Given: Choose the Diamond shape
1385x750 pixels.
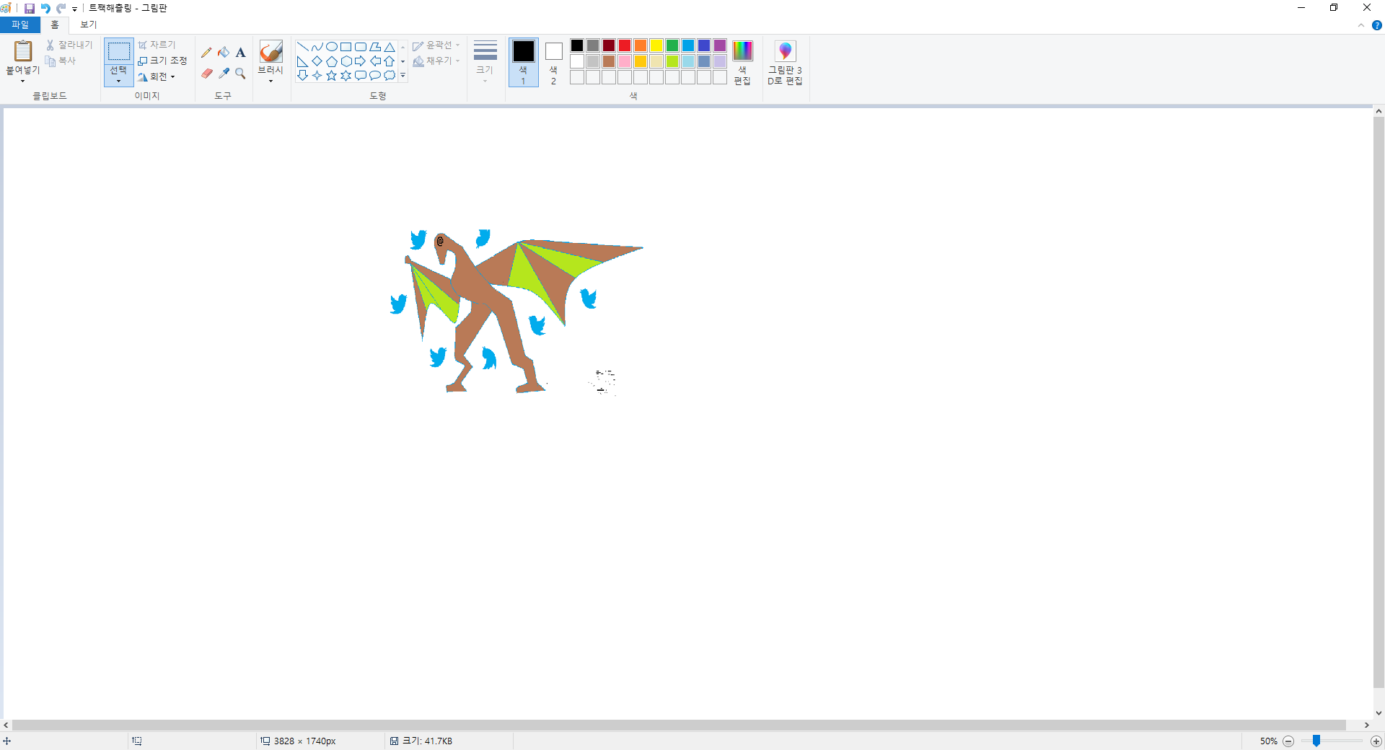Looking at the screenshot, I should 317,61.
